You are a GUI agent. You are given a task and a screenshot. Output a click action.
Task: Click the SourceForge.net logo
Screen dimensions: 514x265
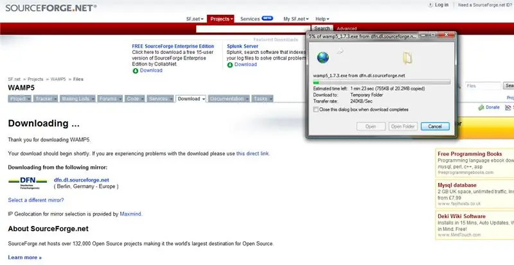coord(51,8)
